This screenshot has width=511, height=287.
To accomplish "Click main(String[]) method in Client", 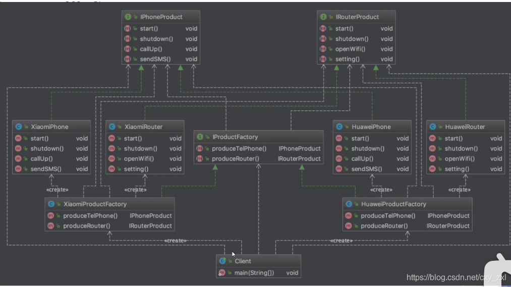I will pyautogui.click(x=254, y=273).
